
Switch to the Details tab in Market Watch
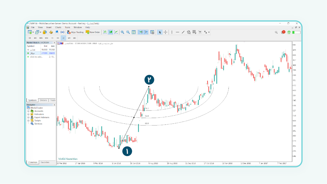coord(43,100)
